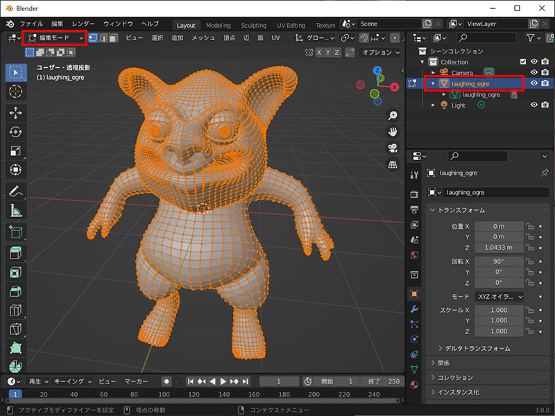Toggle camera view icon in viewport
The width and height of the screenshot is (555, 416).
click(x=393, y=148)
